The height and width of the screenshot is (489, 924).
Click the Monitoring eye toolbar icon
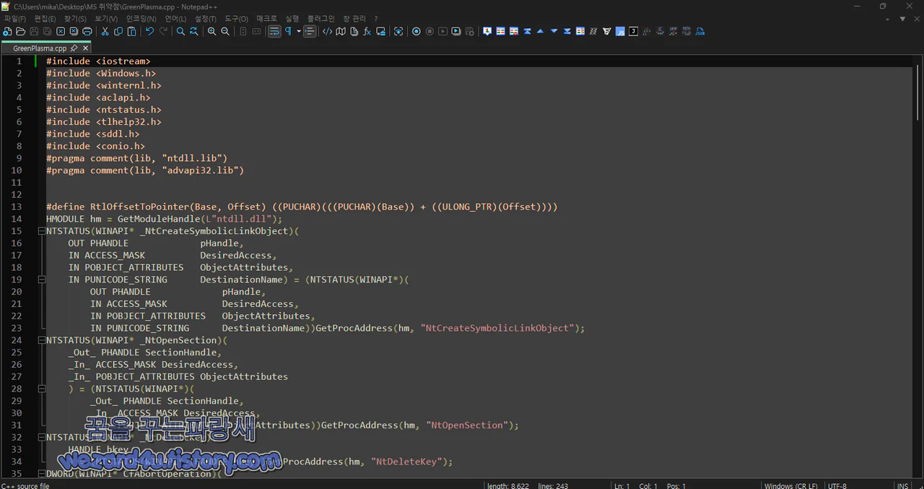click(x=398, y=32)
